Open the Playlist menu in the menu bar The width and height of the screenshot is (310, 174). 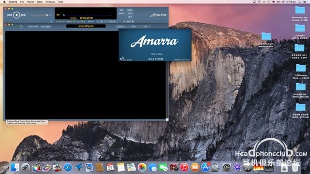(x=30, y=2)
